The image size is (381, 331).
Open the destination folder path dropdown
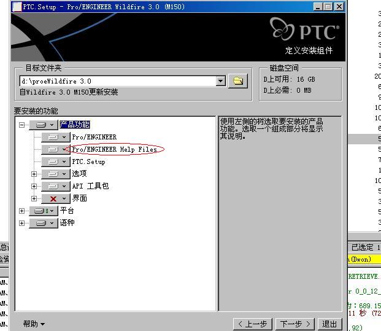pyautogui.click(x=221, y=81)
